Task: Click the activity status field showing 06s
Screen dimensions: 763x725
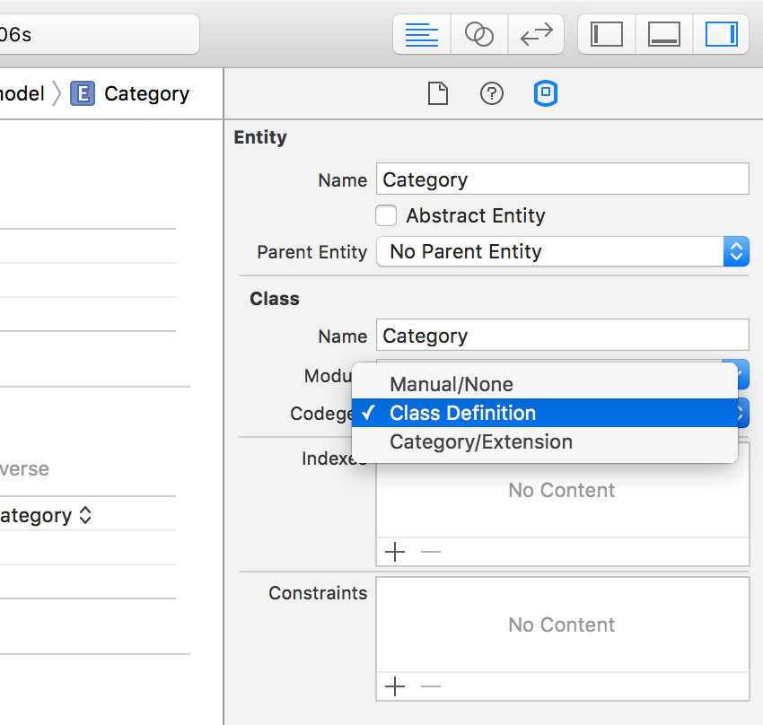Action: tap(100, 34)
